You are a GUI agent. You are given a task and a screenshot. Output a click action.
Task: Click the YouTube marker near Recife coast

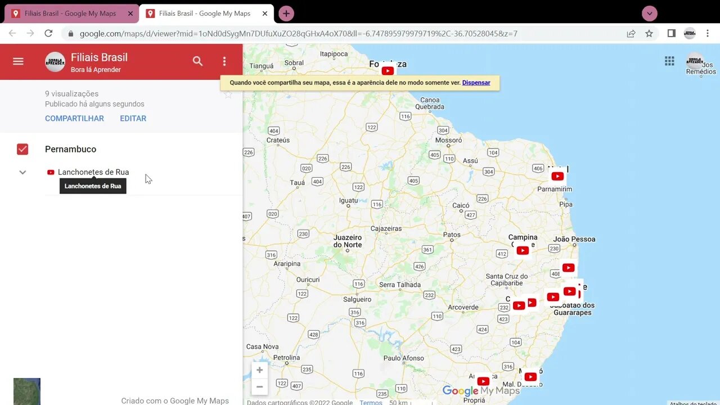570,291
